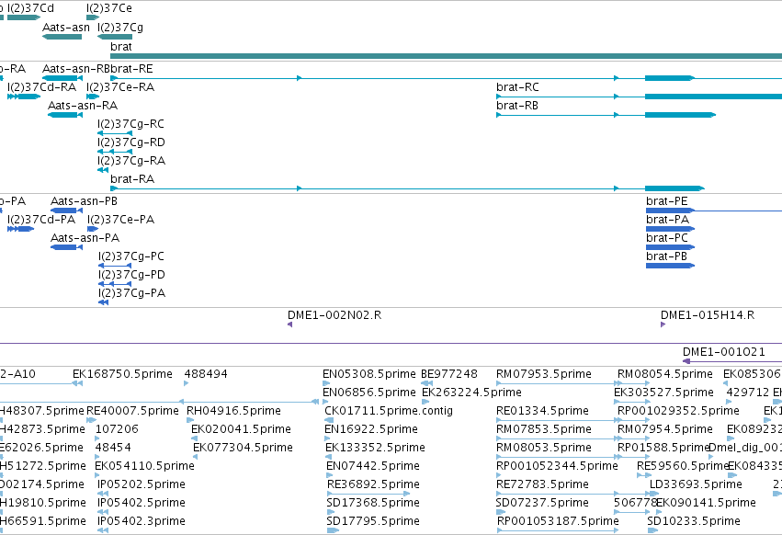
Task: Click the EN07442.5prime EST
Action: coord(372,467)
